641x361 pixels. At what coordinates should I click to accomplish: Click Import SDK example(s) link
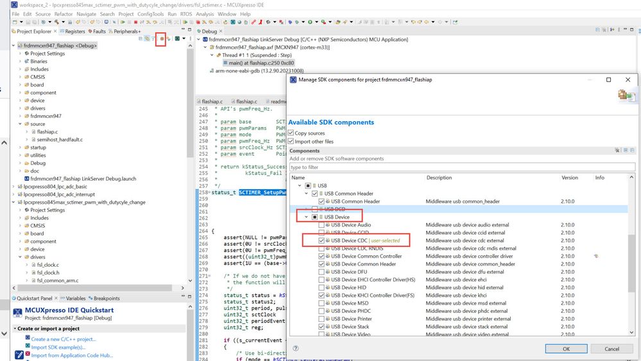point(58,347)
